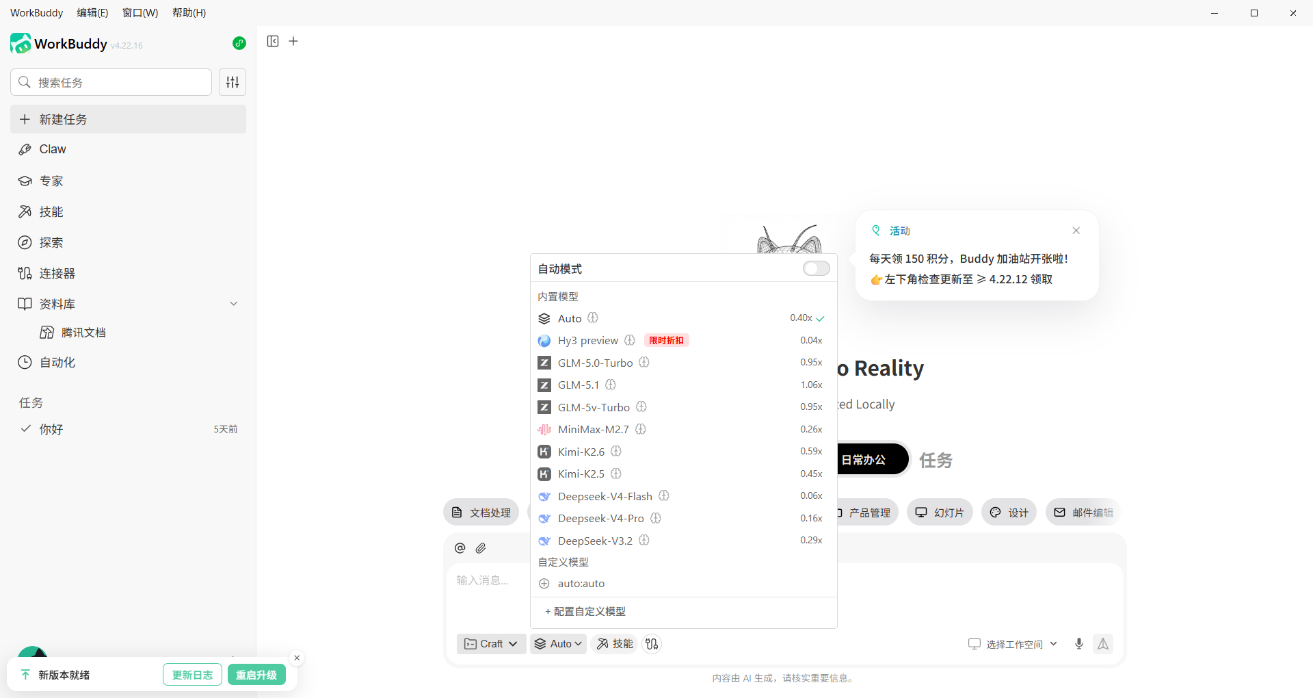The width and height of the screenshot is (1313, 698).
Task: Open connectors icon in input toolbar
Action: pyautogui.click(x=652, y=644)
